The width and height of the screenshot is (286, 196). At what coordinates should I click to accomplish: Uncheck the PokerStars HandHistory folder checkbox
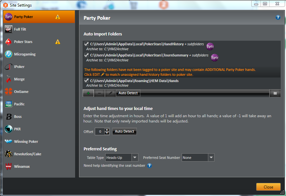tap(87, 44)
